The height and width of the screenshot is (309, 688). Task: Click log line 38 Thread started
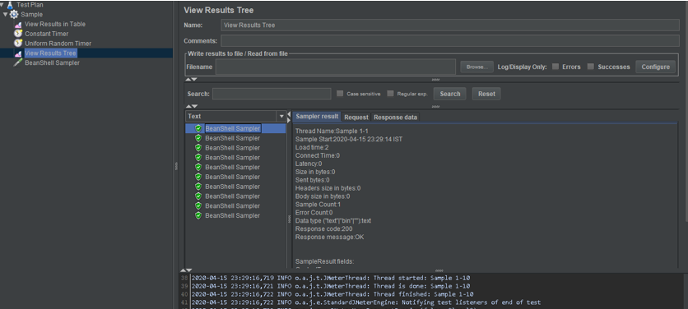pyautogui.click(x=332, y=278)
